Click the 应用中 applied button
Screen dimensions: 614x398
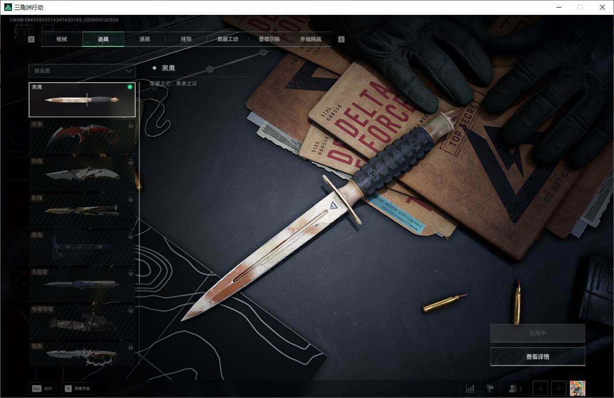pyautogui.click(x=537, y=333)
